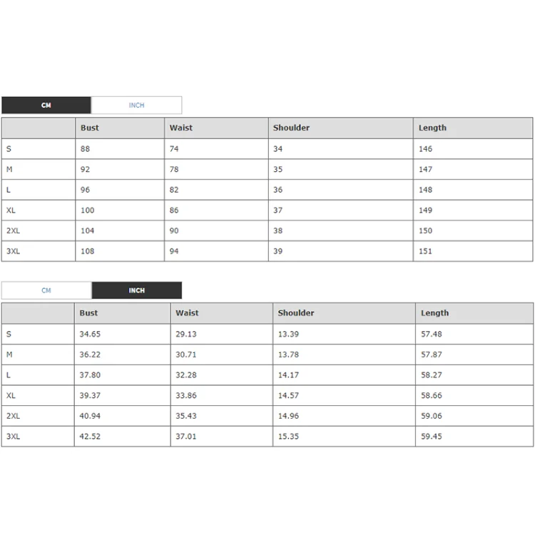
Task: Click the waist cell showing 30.71
Action: click(185, 355)
